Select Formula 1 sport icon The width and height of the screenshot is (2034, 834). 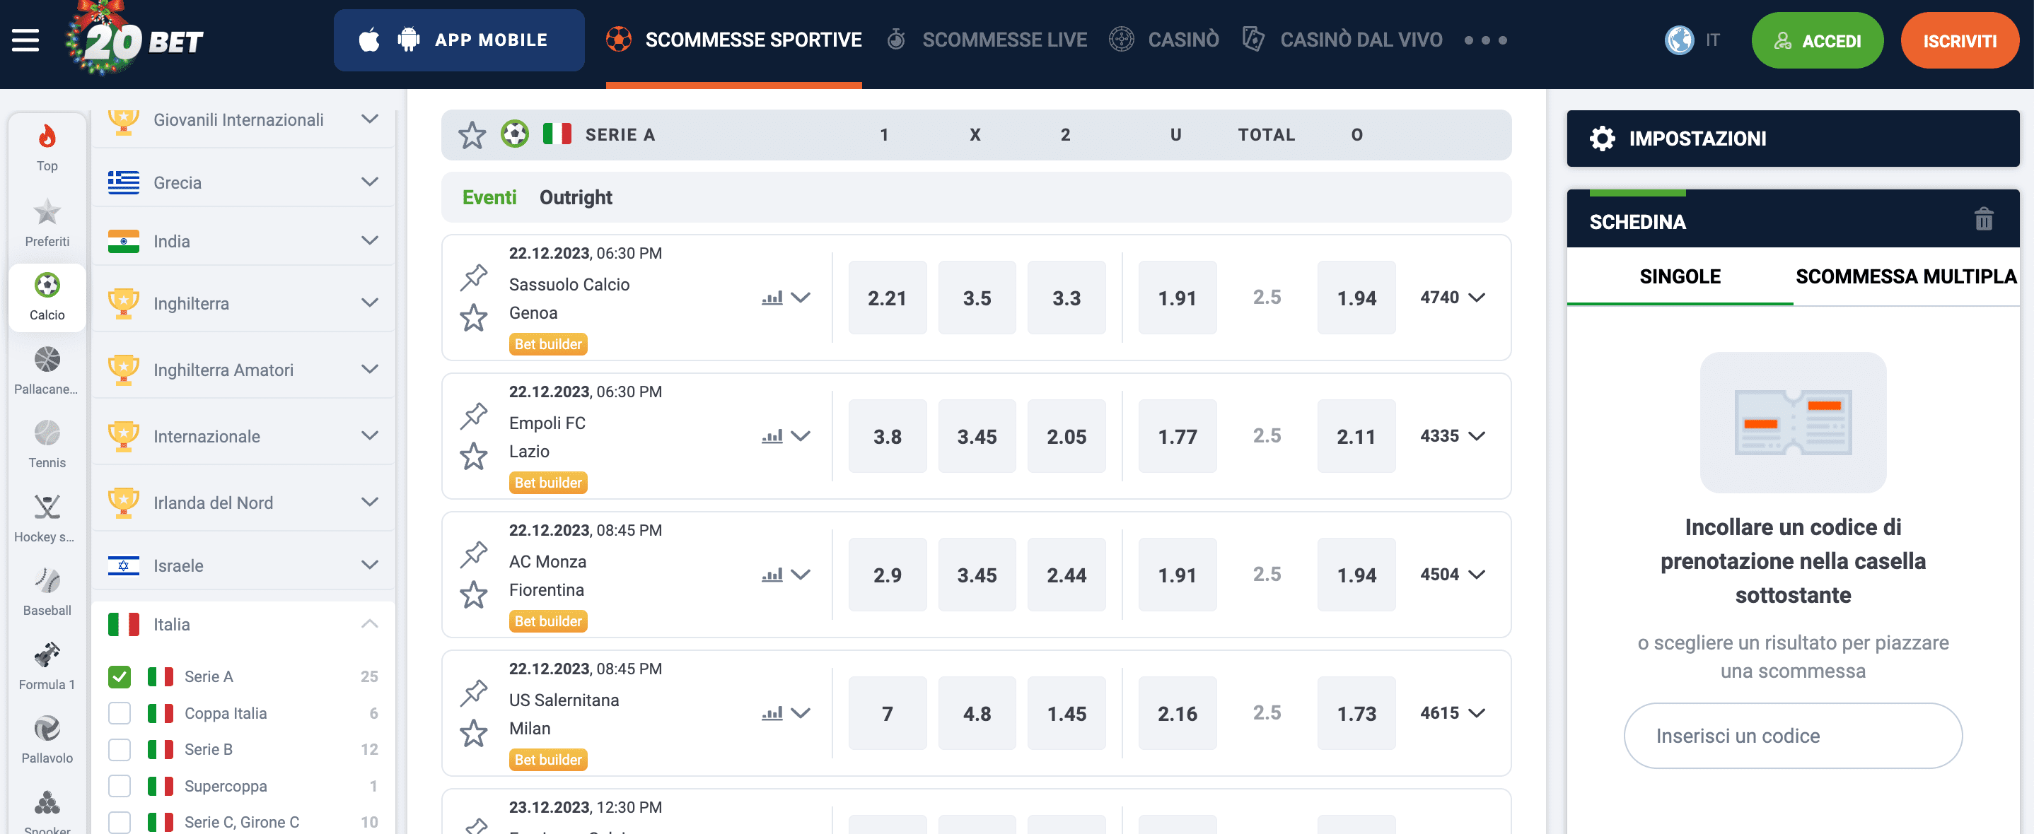pos(47,666)
